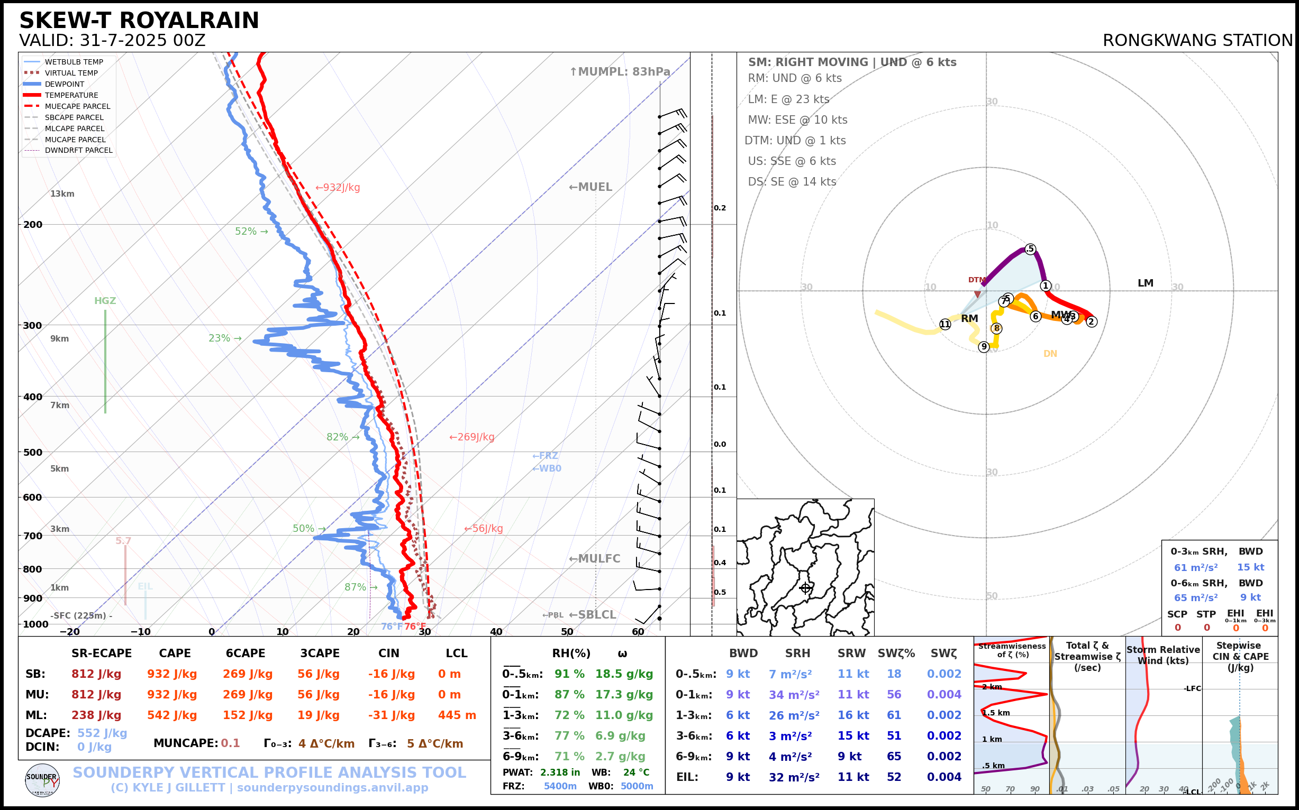Viewport: 1299px width, 810px height.
Task: Click the circled 8 marker on the hodograph
Action: click(x=996, y=328)
